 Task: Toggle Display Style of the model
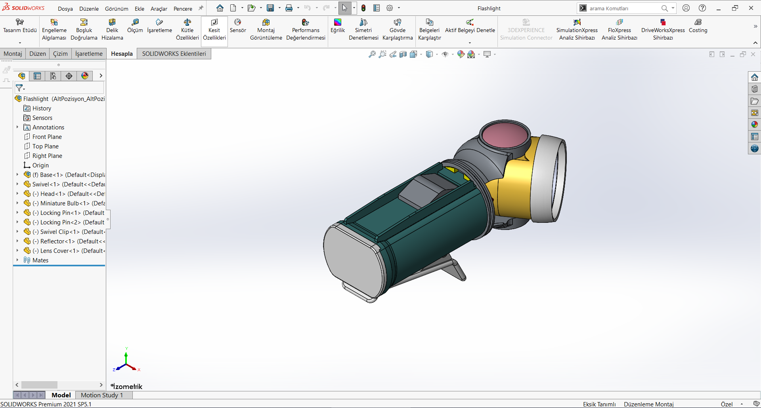tap(430, 54)
